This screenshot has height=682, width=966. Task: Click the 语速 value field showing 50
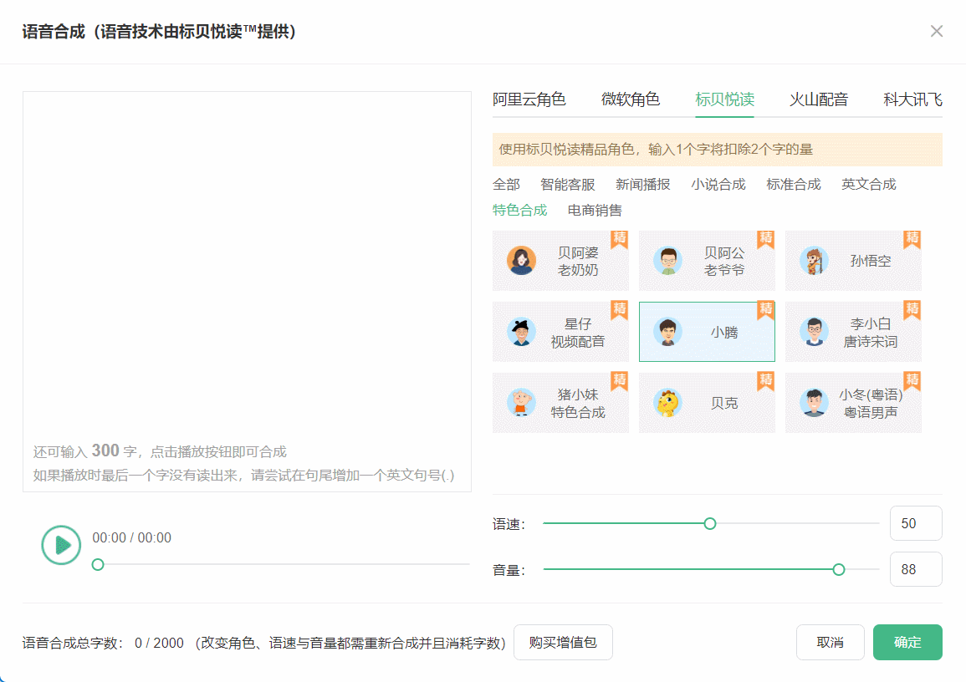(x=916, y=523)
